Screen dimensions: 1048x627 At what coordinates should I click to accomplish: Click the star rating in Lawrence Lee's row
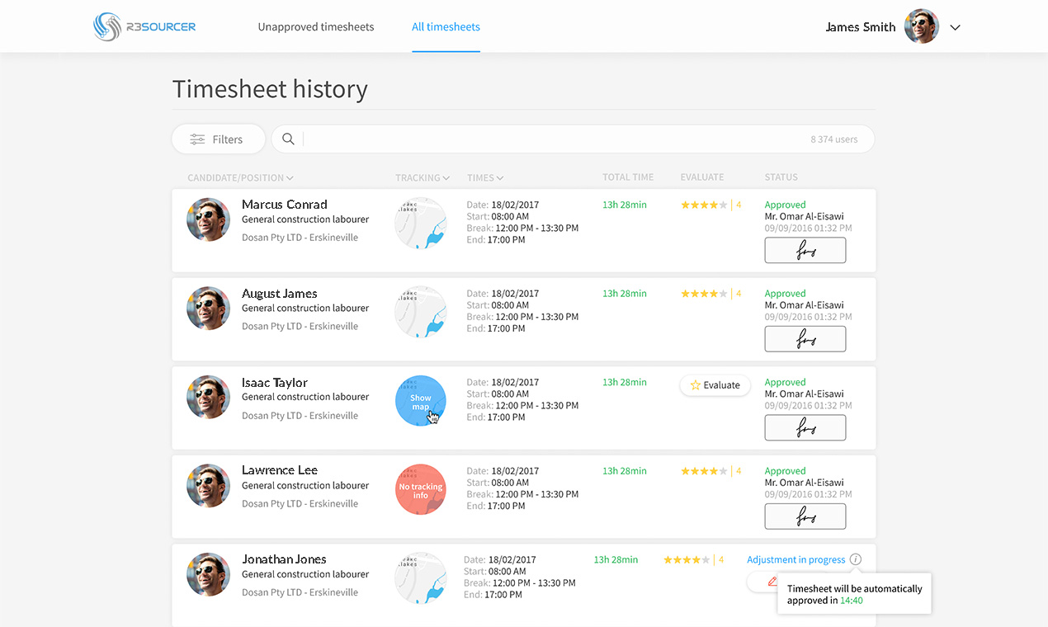coord(704,471)
